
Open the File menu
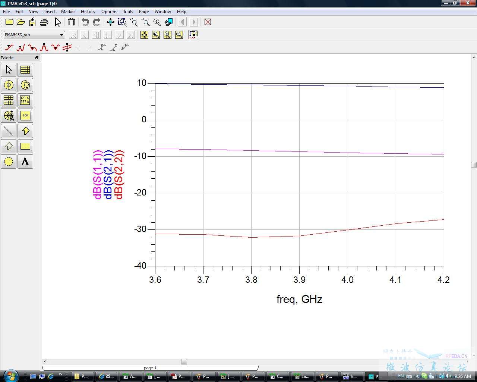point(6,12)
